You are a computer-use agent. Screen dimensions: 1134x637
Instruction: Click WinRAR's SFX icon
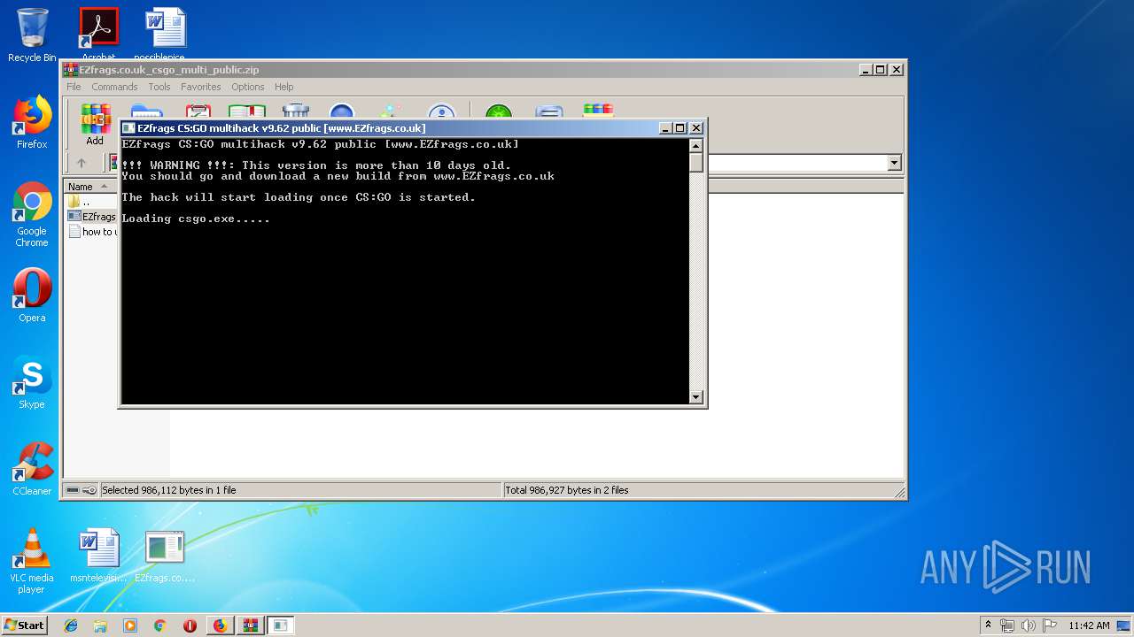(x=598, y=111)
